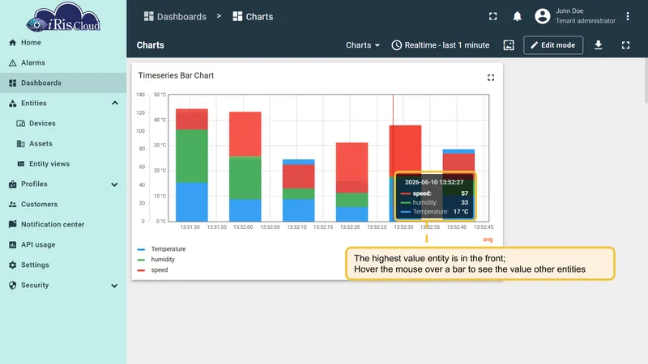The image size is (648, 364).
Task: Click the green humidity legend swatch
Action: (x=141, y=260)
